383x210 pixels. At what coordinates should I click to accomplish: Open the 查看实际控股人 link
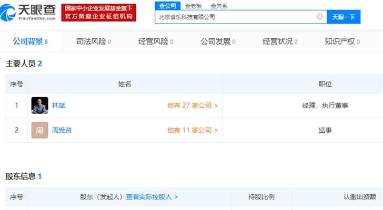(152, 196)
